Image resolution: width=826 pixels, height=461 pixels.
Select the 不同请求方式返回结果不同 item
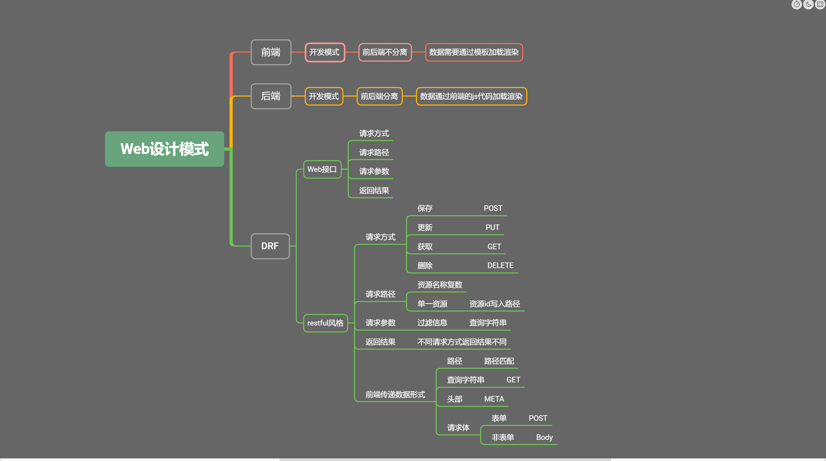[x=462, y=342]
